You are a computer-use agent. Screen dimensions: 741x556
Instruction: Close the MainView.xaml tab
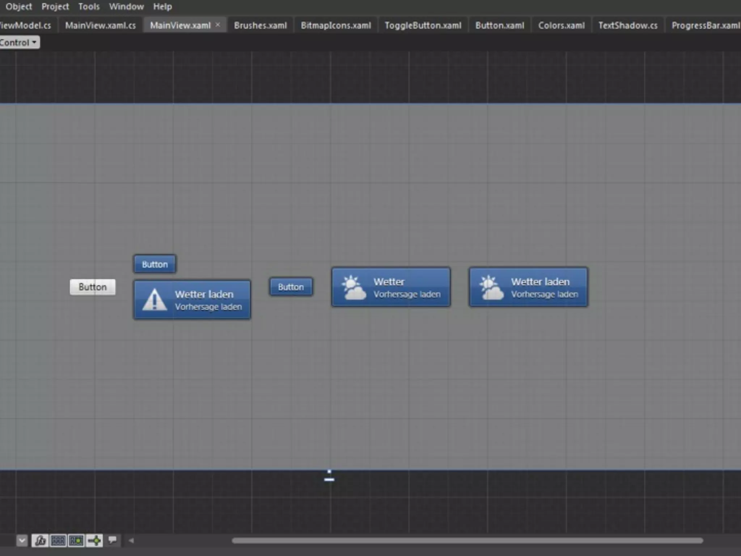(218, 25)
